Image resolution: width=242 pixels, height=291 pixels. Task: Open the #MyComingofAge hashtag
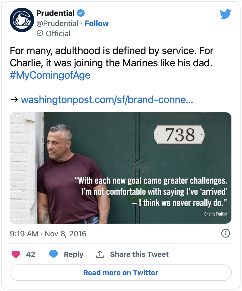(x=50, y=76)
